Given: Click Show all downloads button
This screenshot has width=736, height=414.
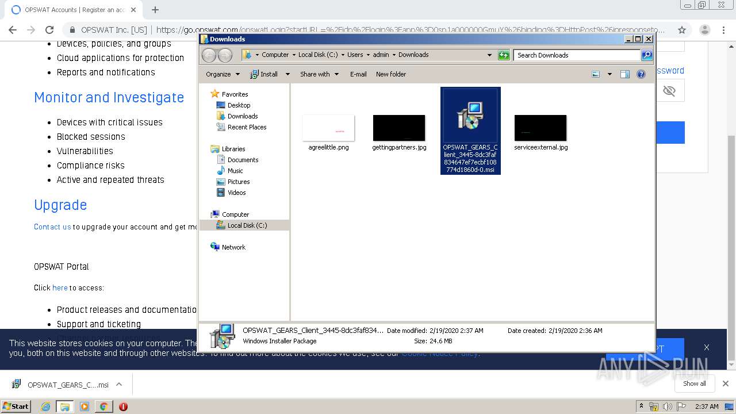Looking at the screenshot, I should tap(694, 384).
